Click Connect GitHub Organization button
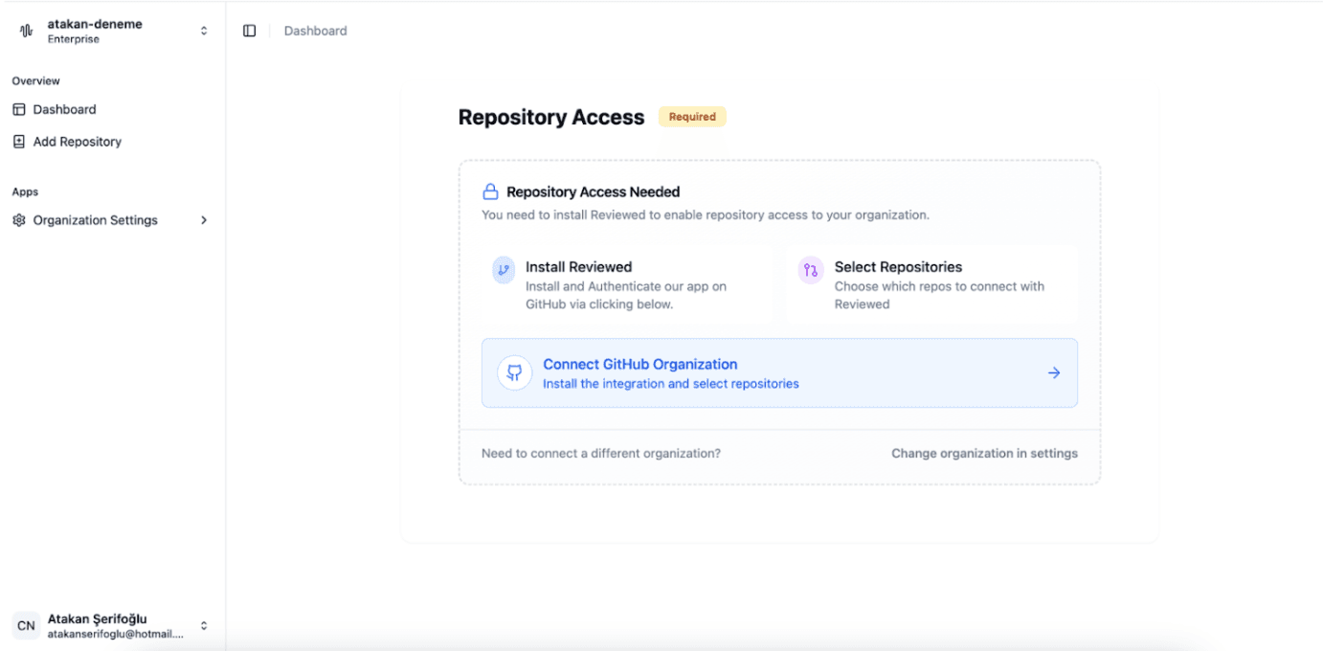 (779, 372)
